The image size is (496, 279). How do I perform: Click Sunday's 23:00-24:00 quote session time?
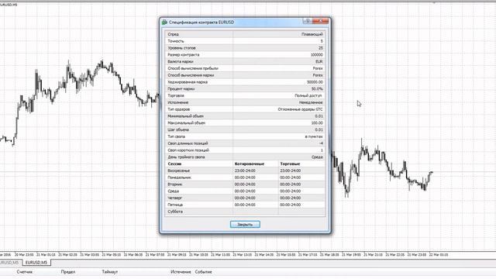point(245,170)
